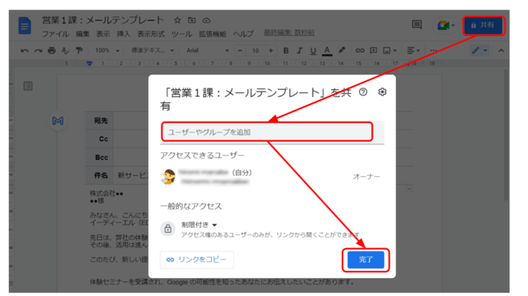Click the リンクをコピー button
This screenshot has height=296, width=528.
[197, 260]
